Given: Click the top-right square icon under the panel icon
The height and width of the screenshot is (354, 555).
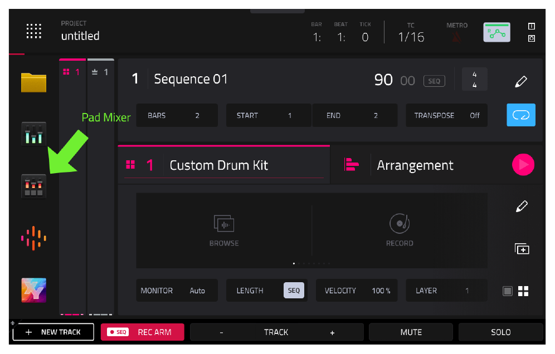Looking at the screenshot, I should pyautogui.click(x=531, y=38).
